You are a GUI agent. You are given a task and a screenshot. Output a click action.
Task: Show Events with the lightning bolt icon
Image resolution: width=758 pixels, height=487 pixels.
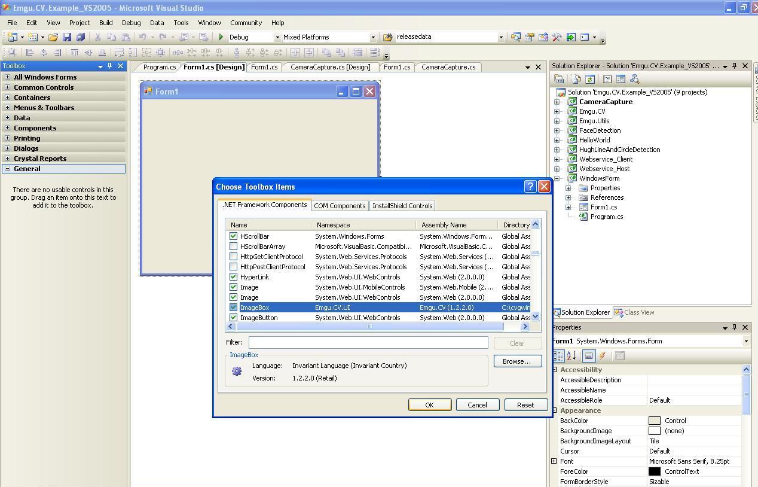tap(603, 356)
